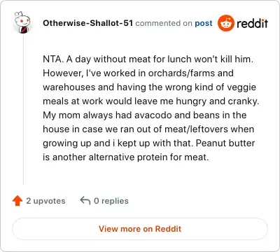Open the Otherwise-Shallot-51 username link

pyautogui.click(x=87, y=23)
